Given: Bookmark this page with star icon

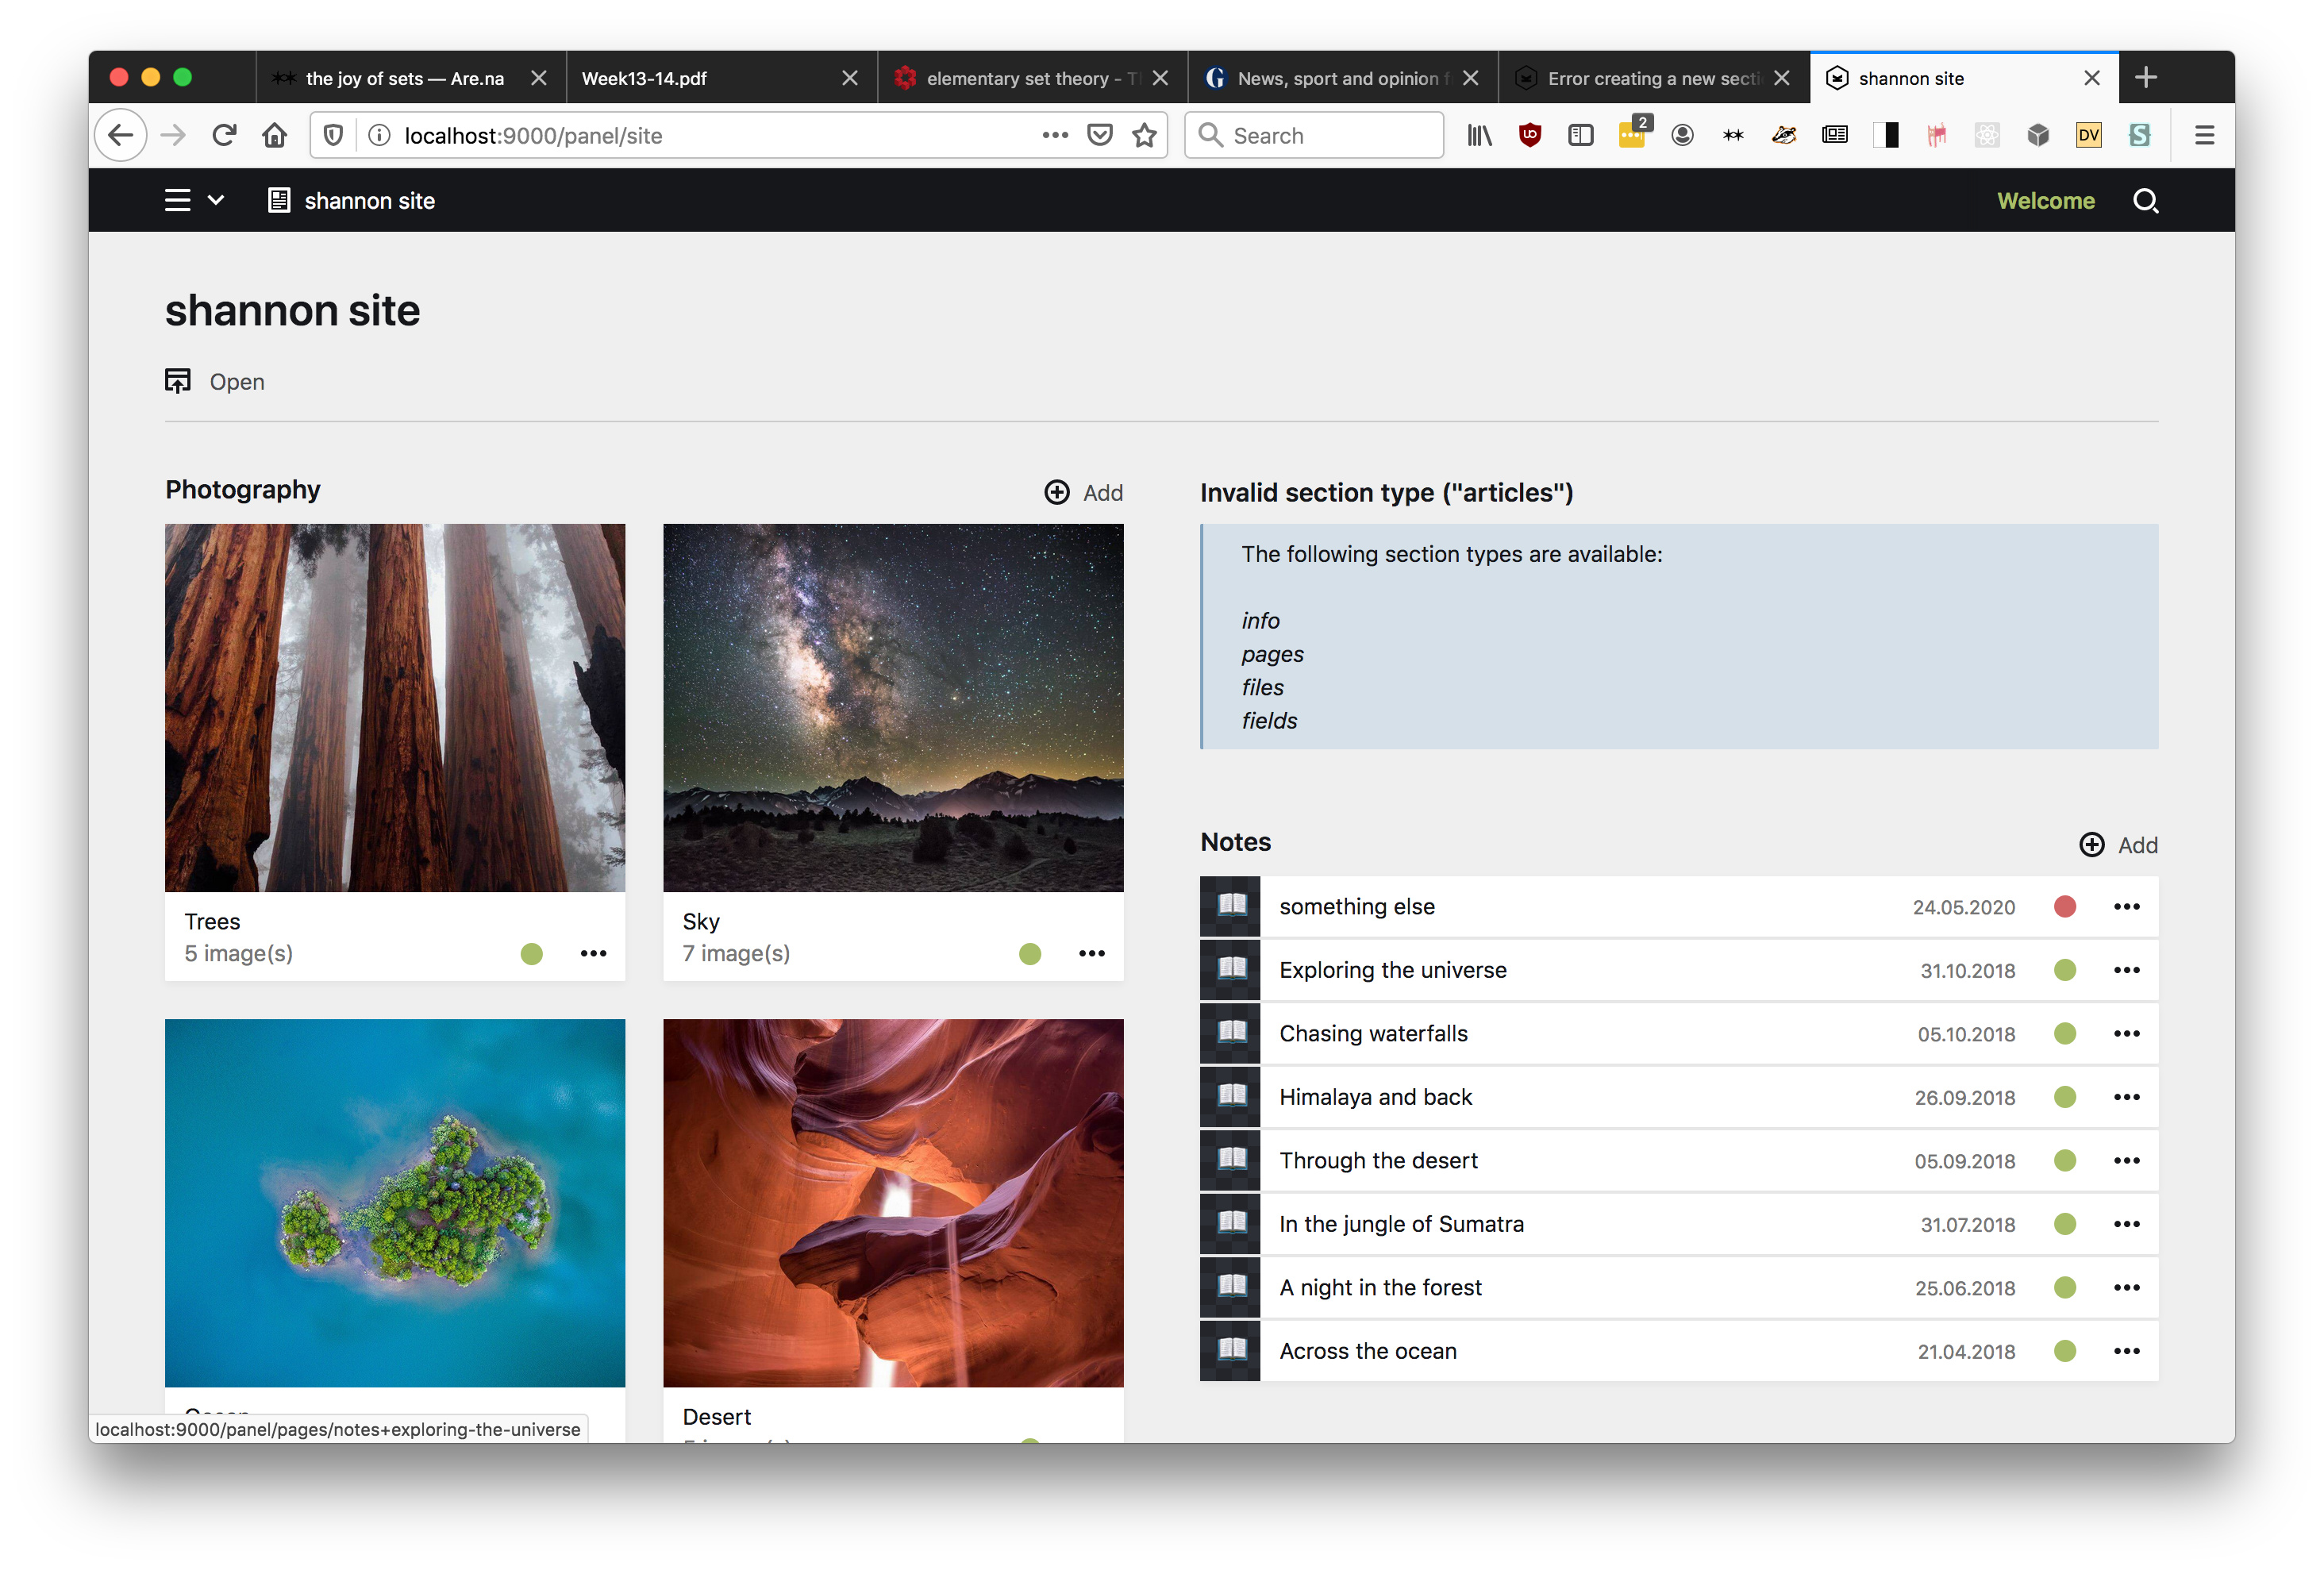Looking at the screenshot, I should coord(1145,135).
